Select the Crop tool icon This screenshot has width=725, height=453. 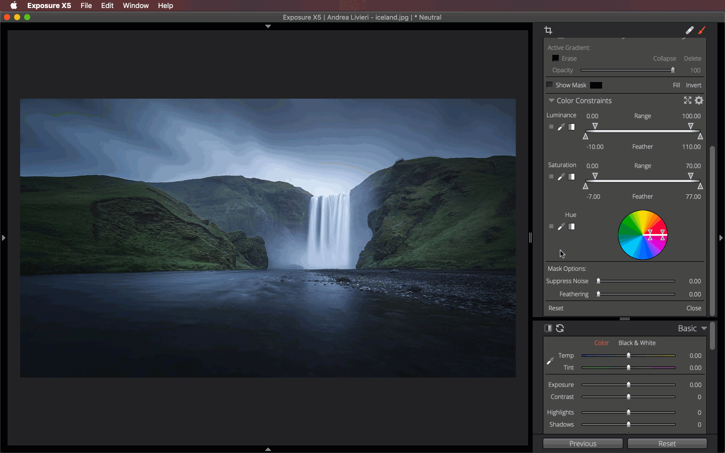(548, 31)
